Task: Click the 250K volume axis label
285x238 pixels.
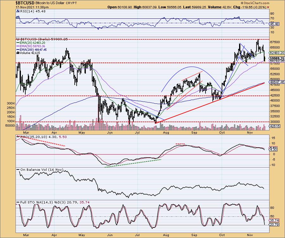Action: click(x=11, y=108)
